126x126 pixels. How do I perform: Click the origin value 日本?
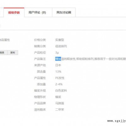pos(58,65)
